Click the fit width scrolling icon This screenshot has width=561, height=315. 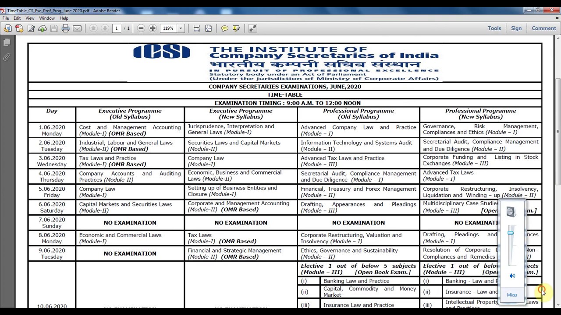click(197, 28)
